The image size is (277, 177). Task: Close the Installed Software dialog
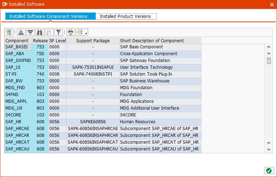272,5
